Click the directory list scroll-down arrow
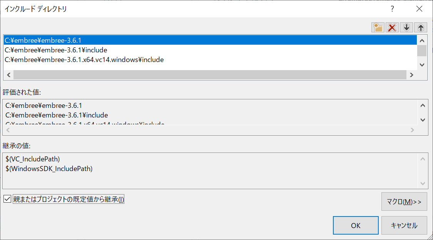The width and height of the screenshot is (433, 240). point(422,65)
